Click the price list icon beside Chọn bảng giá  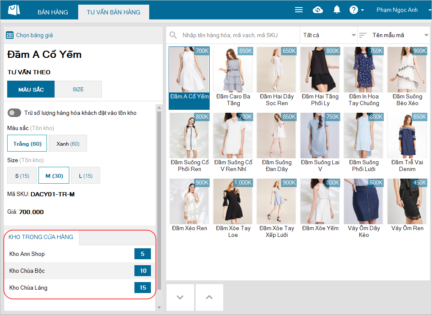pyautogui.click(x=10, y=35)
